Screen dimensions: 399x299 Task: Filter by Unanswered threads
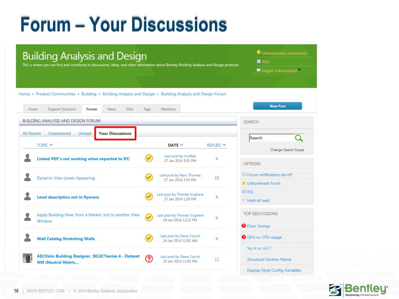tap(59, 134)
